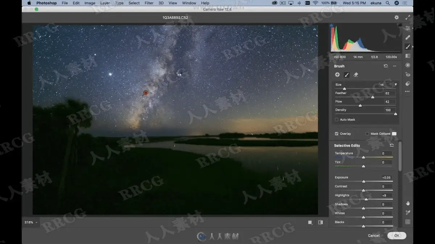The height and width of the screenshot is (244, 435).
Task: Toggle the grid overlay icon
Action: pyautogui.click(x=408, y=222)
